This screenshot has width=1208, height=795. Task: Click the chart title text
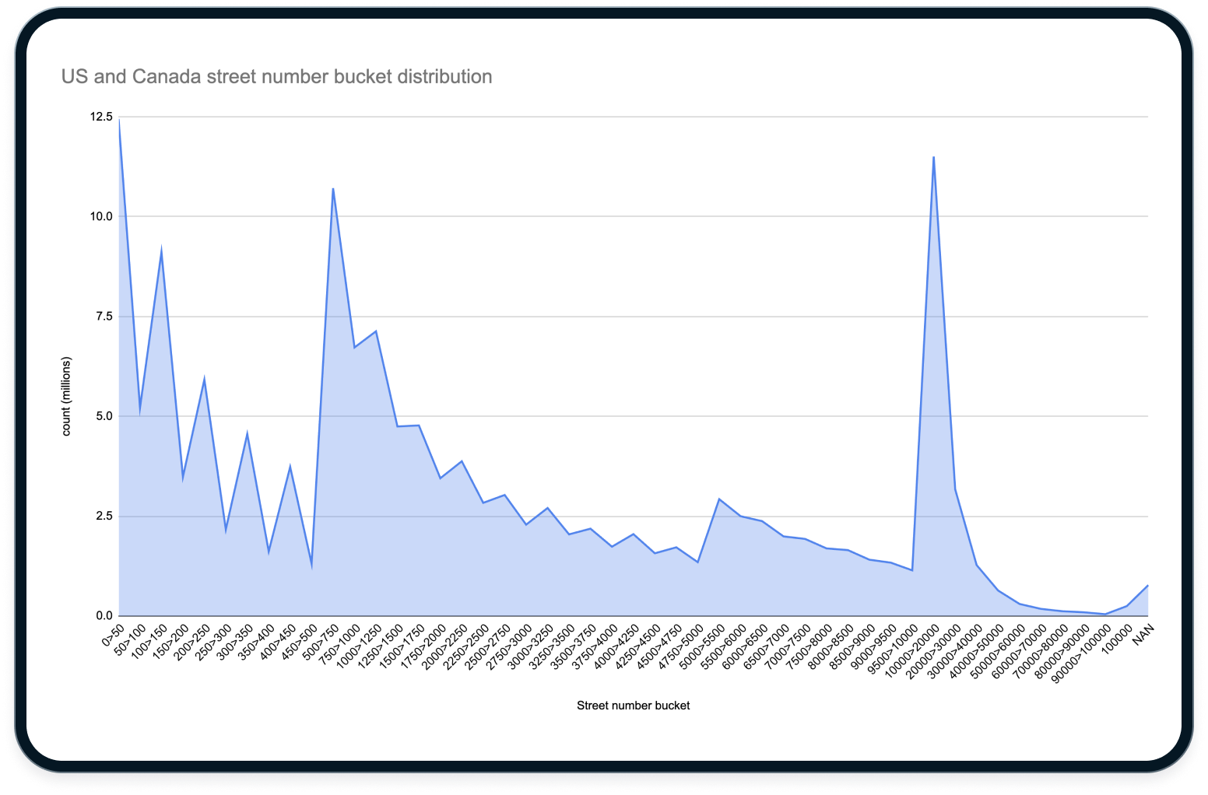[x=277, y=76]
